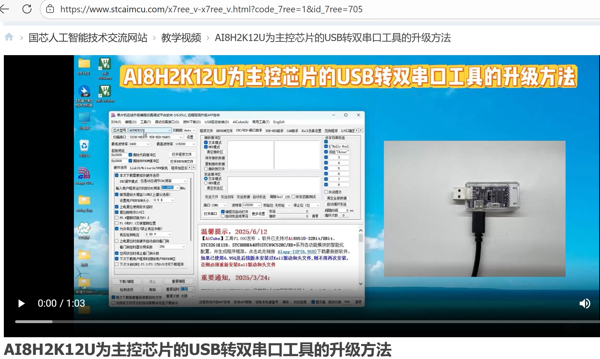Check the 关闭提示 option
This screenshot has width=600, height=359.
(x=326, y=192)
